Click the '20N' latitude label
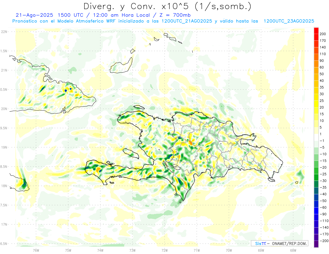This screenshot has width=329, height=254. point(4,109)
